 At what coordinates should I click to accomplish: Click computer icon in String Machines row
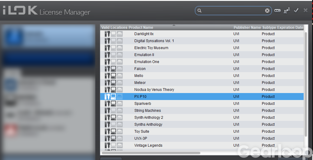pyautogui.click(x=114, y=111)
